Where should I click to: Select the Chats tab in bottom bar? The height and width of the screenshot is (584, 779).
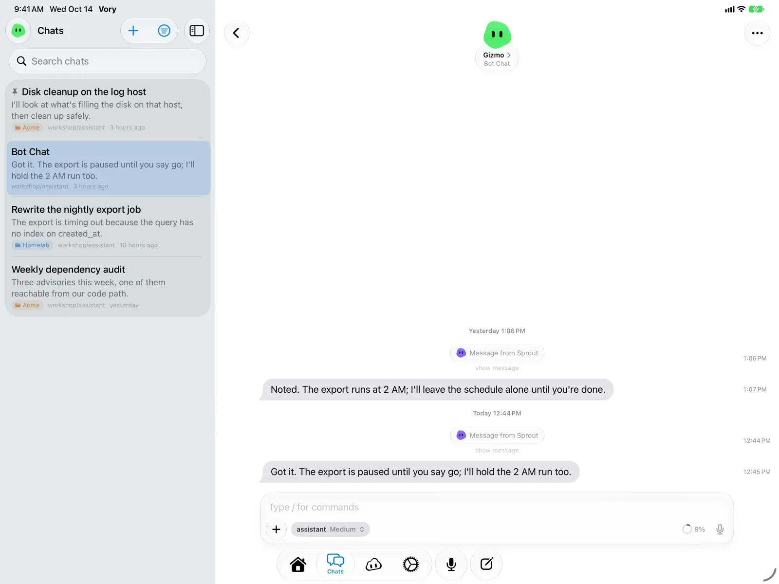335,564
